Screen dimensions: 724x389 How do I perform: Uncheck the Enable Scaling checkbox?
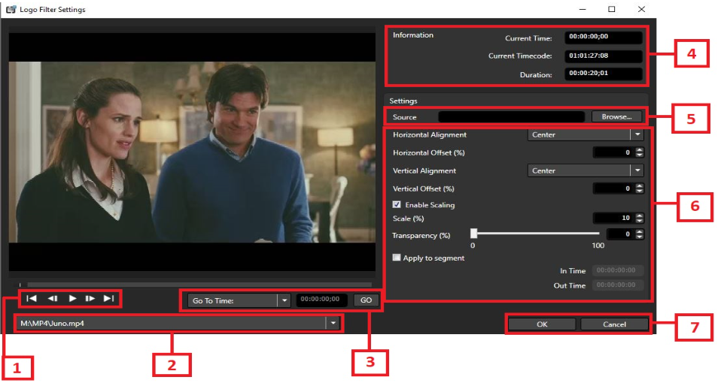click(x=397, y=204)
